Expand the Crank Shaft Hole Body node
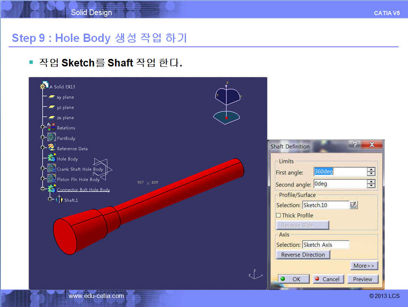 click(43, 169)
